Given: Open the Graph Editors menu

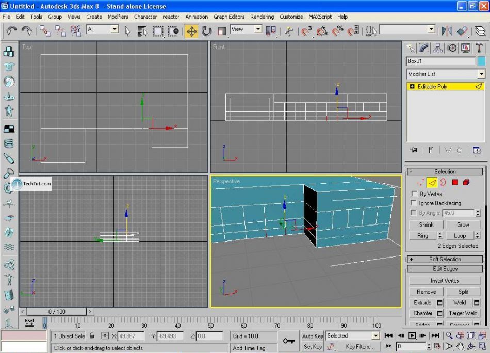Looking at the screenshot, I should [x=228, y=17].
